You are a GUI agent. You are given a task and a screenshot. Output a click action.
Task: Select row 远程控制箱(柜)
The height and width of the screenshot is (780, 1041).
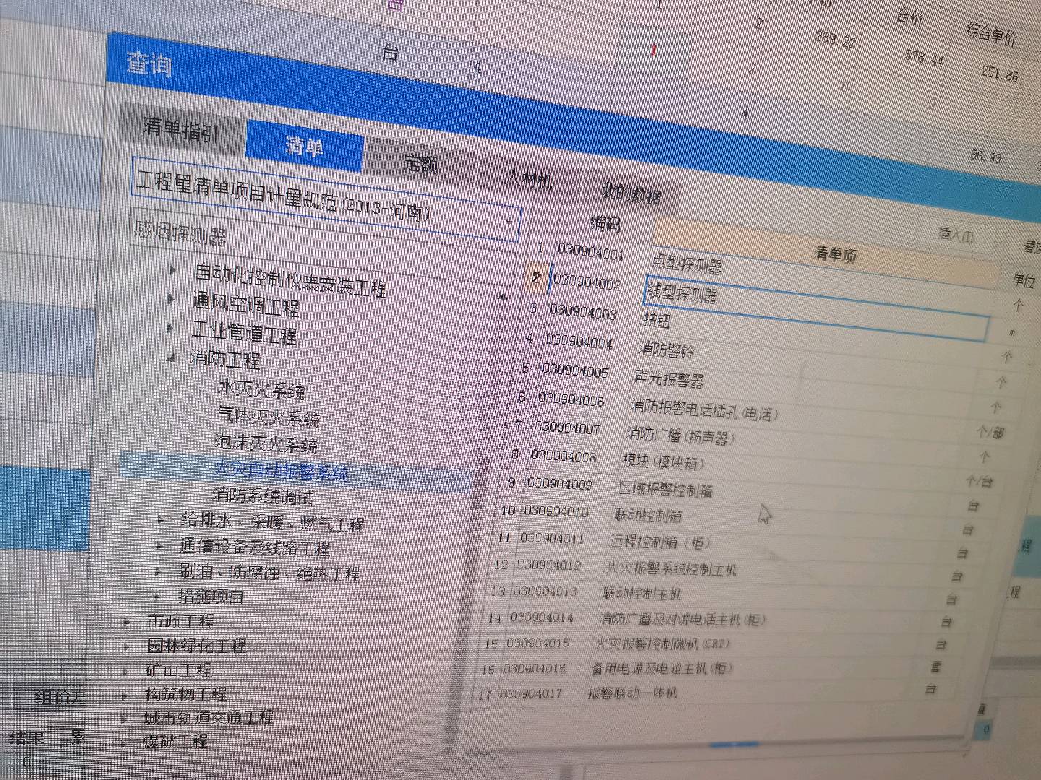tap(660, 542)
